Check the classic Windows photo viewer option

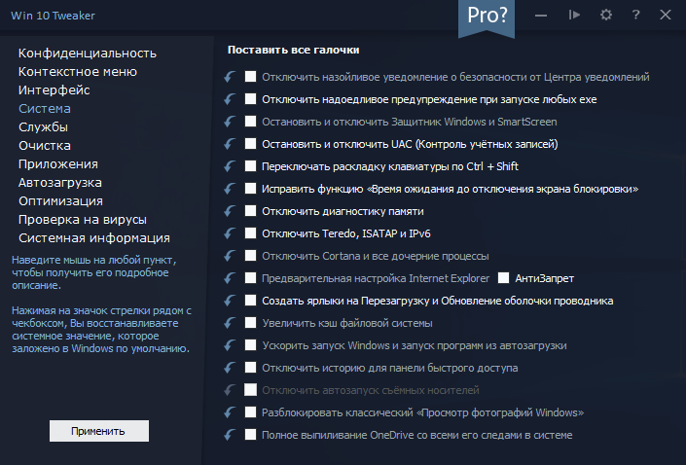[251, 412]
